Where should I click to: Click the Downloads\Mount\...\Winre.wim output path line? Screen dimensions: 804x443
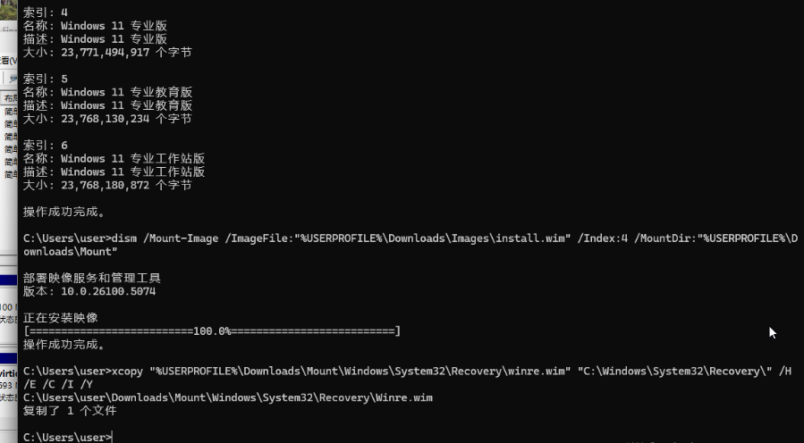click(228, 397)
